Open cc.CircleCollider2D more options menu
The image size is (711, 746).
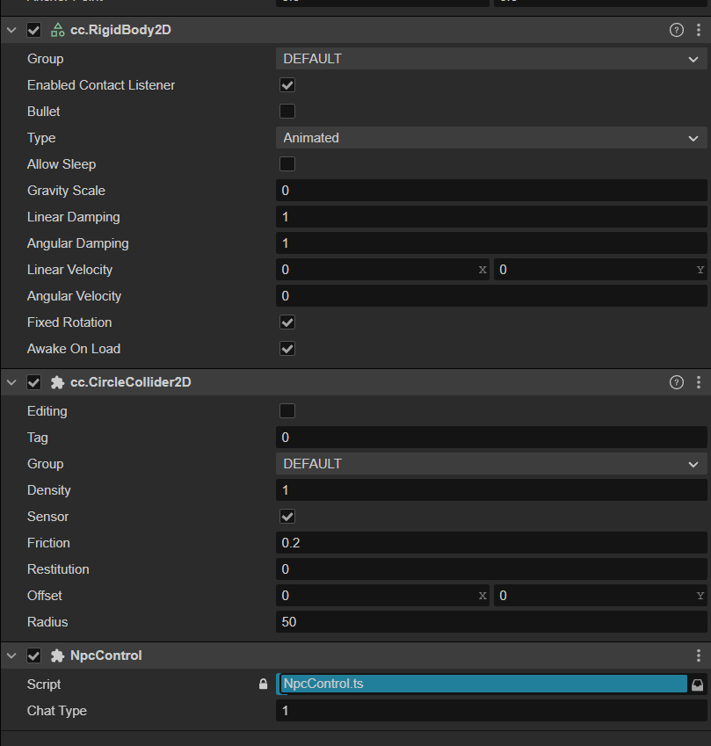pyautogui.click(x=699, y=382)
